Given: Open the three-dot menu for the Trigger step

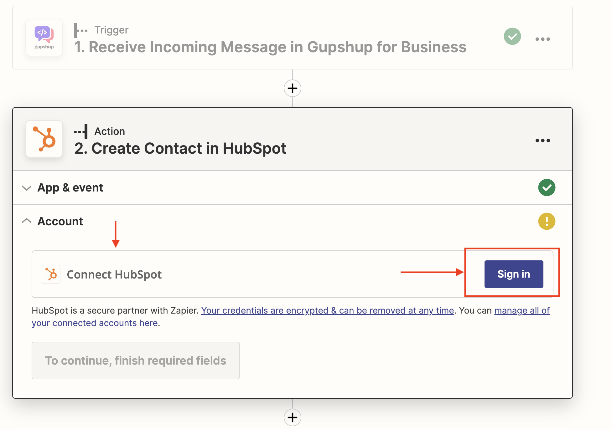Looking at the screenshot, I should [542, 39].
